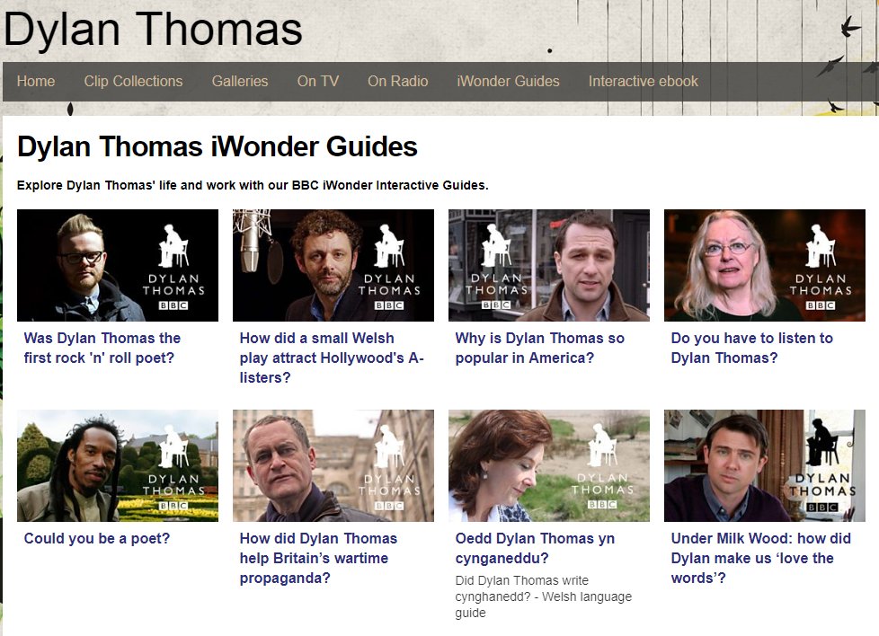Click the 'Dylan Thomas iWonder Guides' heading
879x636 pixels.
(x=218, y=146)
